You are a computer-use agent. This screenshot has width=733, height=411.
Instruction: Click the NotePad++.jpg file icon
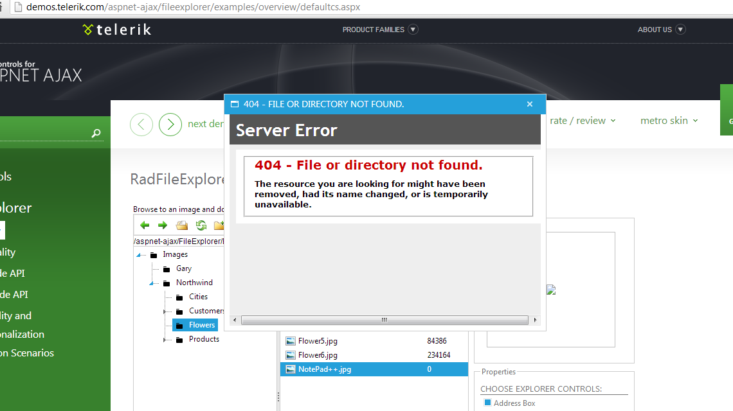point(291,369)
